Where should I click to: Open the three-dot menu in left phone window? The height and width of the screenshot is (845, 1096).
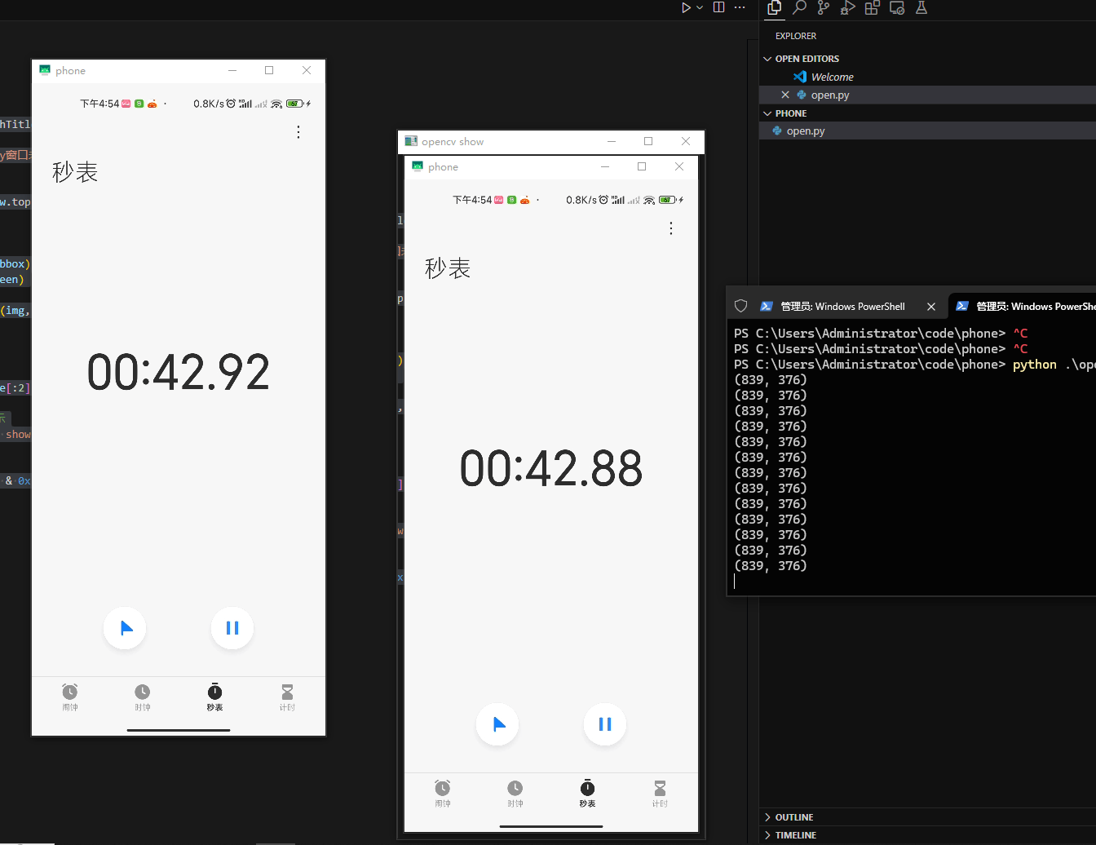298,132
